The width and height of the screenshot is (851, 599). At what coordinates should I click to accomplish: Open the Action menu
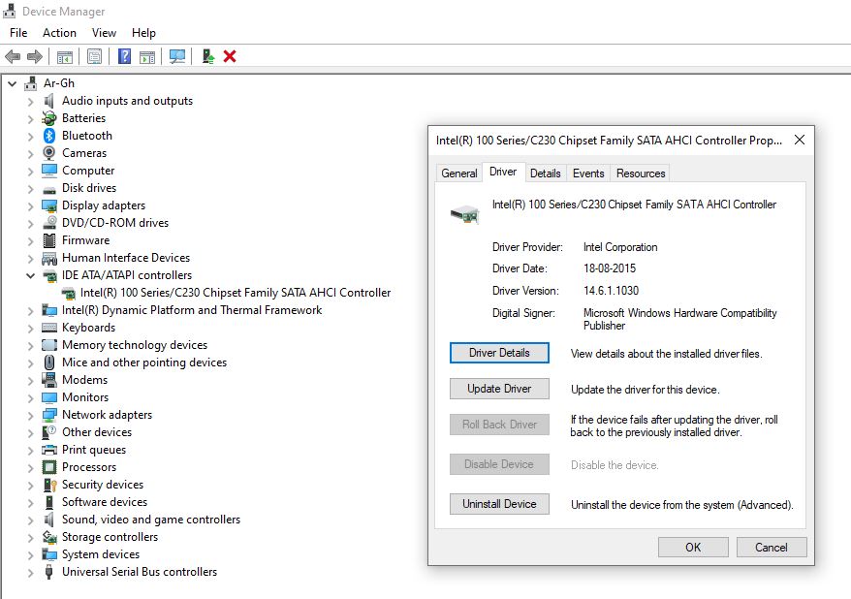(60, 33)
